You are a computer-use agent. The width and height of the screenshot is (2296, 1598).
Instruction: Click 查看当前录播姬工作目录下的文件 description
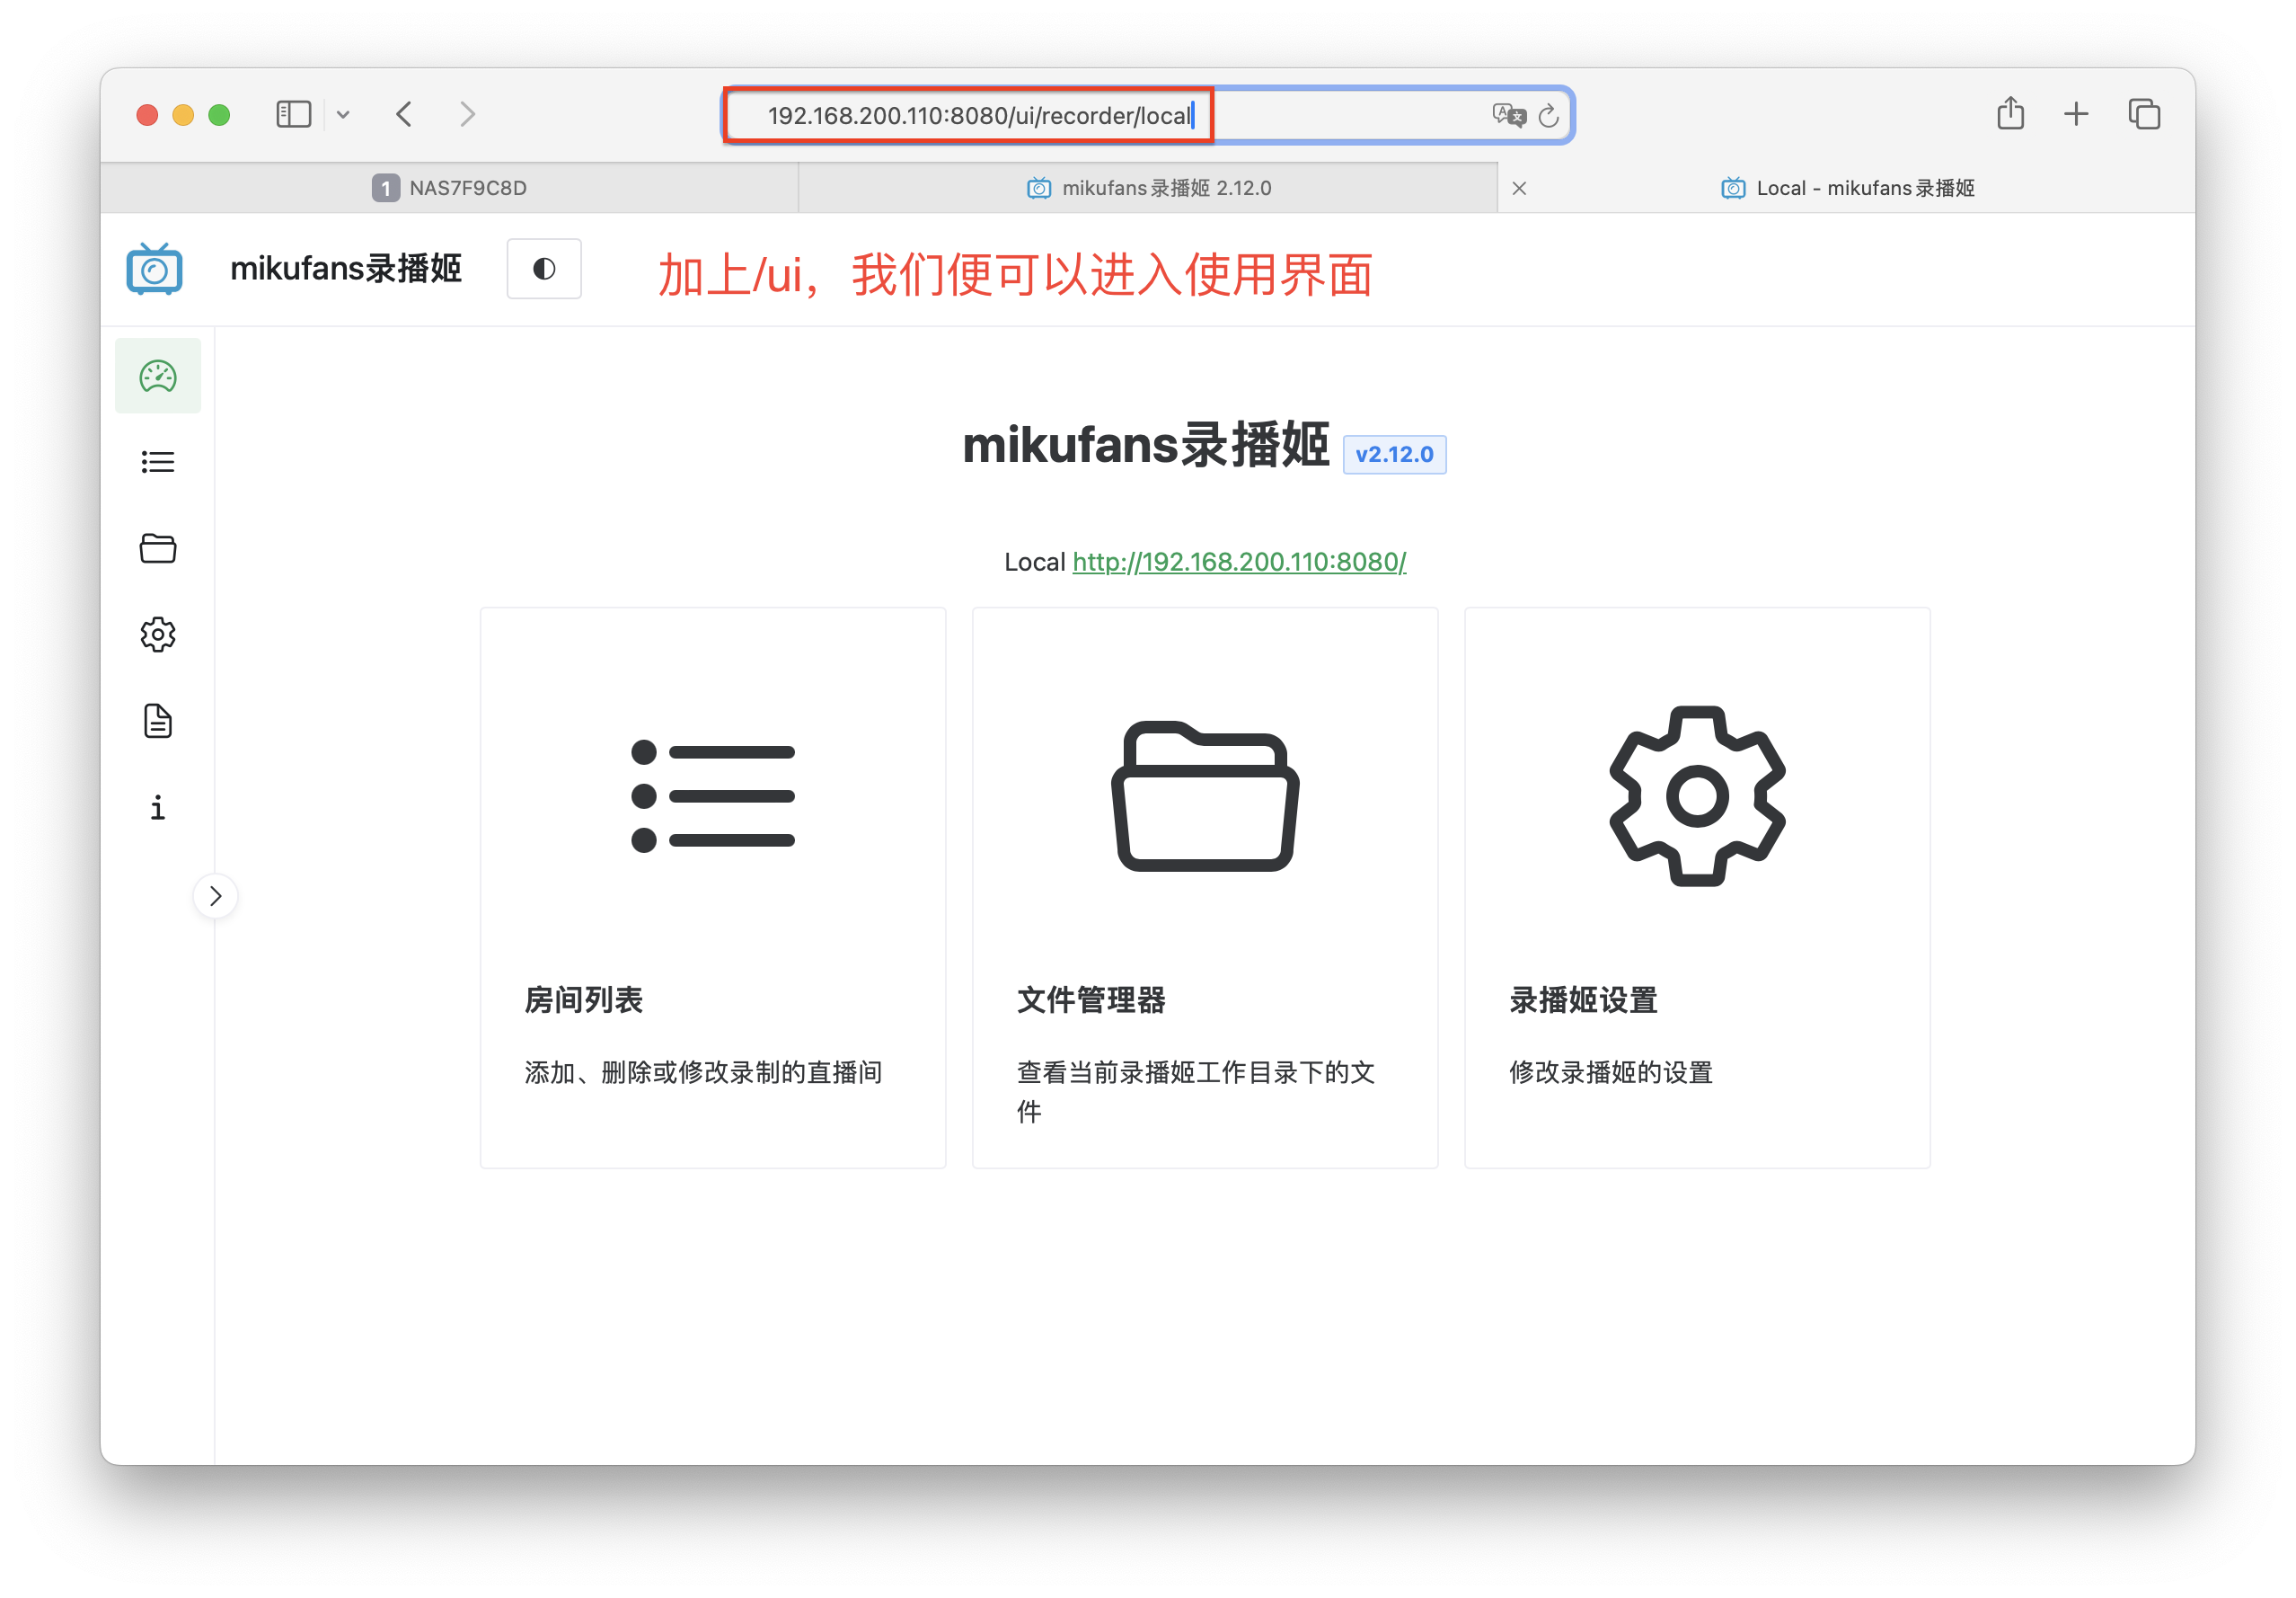pos(1196,1092)
